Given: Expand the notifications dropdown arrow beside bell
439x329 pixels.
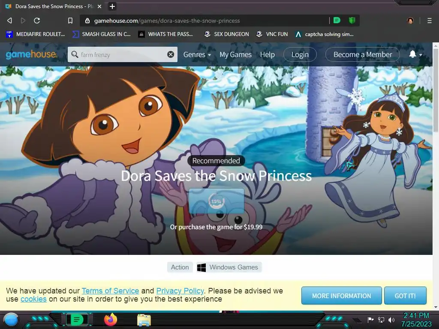Looking at the screenshot, I should point(421,55).
